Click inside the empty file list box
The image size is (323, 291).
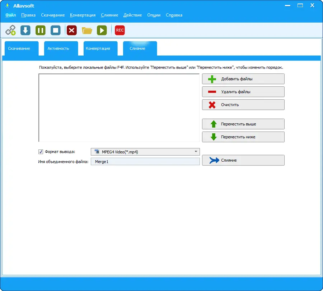pos(119,108)
